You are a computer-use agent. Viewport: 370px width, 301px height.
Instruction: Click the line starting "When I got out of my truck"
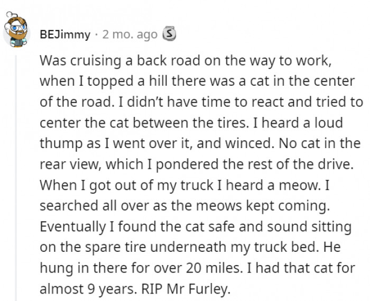tap(184, 185)
